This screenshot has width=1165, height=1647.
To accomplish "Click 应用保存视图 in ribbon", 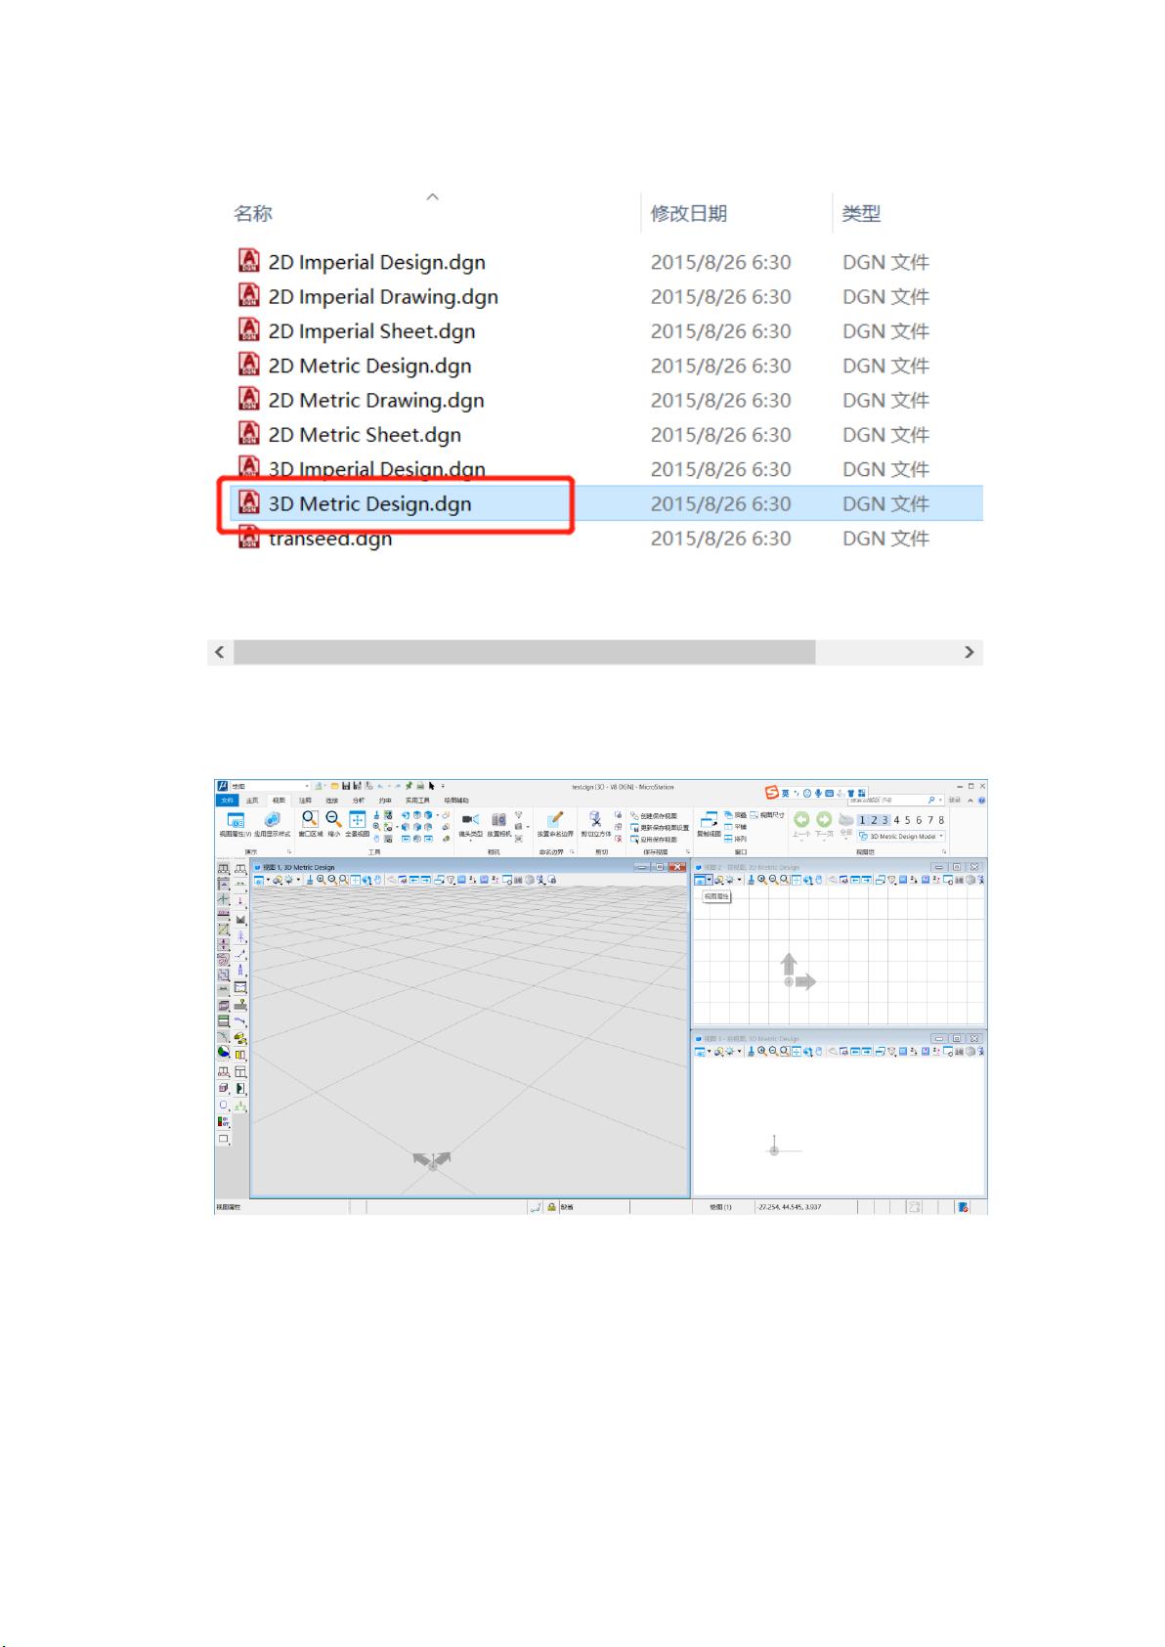I will (654, 840).
